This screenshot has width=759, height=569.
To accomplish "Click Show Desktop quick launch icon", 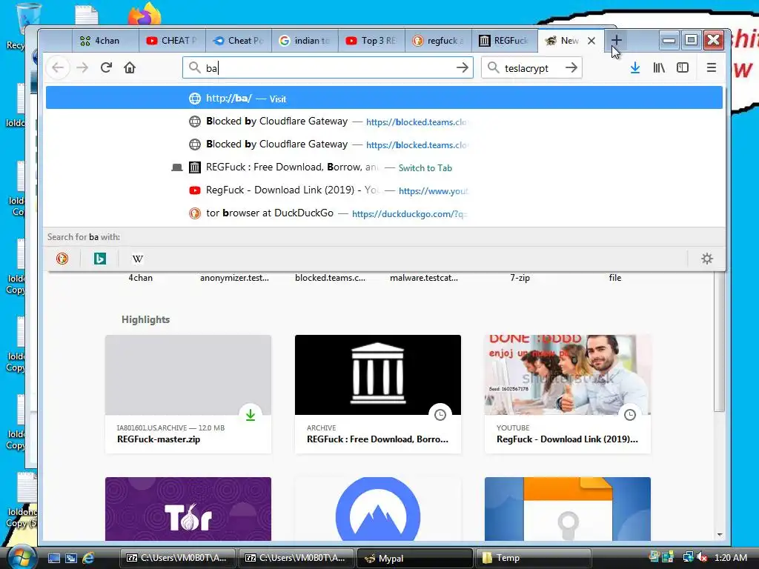I will (x=53, y=558).
